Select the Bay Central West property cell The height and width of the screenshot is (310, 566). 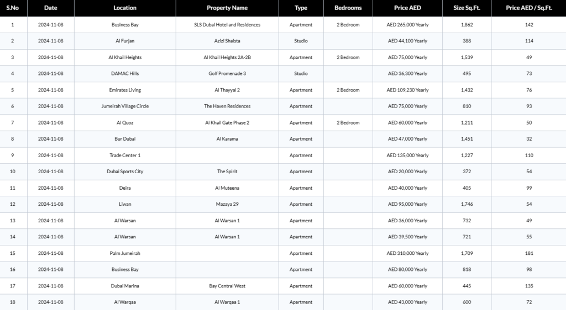(227, 286)
